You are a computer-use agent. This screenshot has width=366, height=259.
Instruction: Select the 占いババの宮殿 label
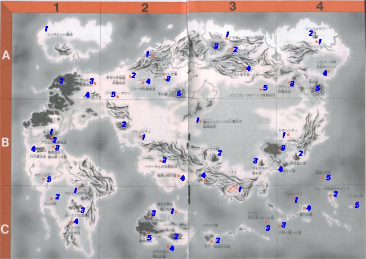click(77, 216)
